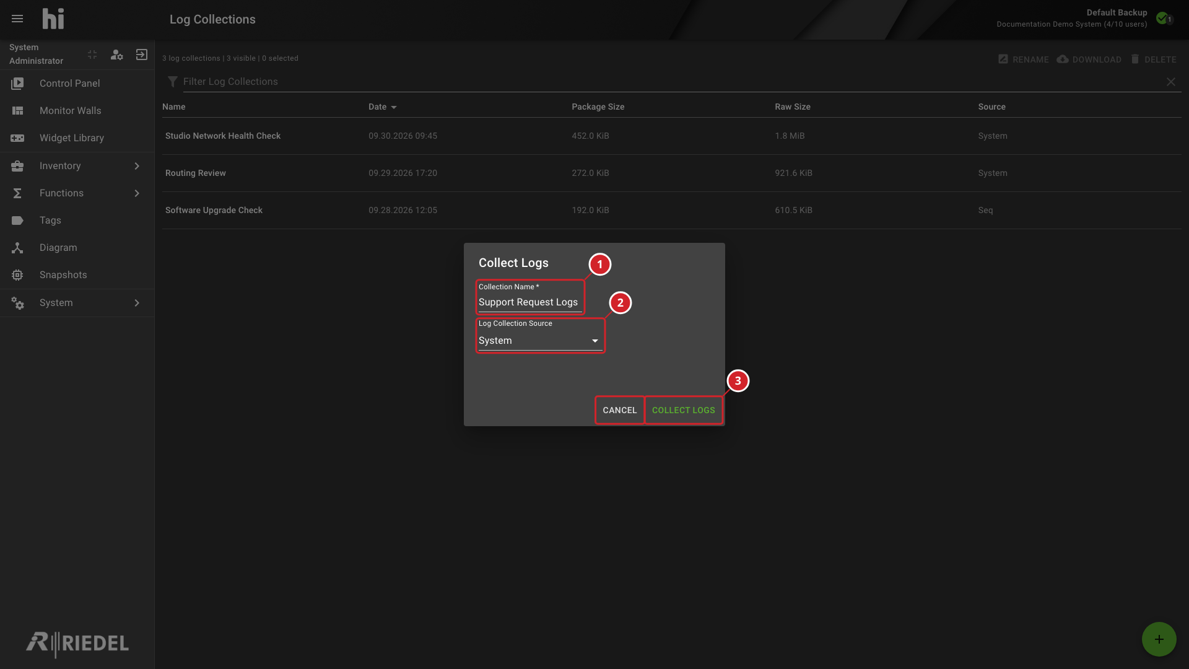Click the green add collection button
This screenshot has height=669, width=1189.
(1159, 639)
